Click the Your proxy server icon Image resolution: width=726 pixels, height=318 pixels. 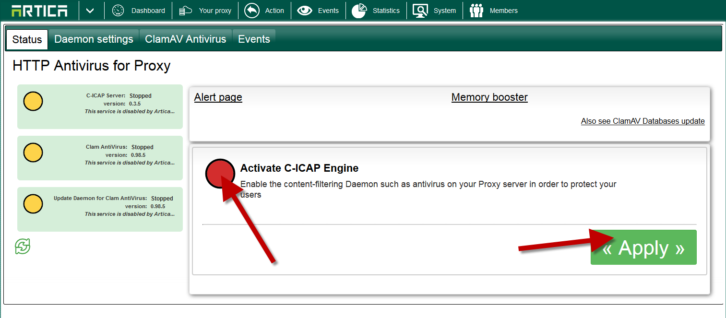[x=185, y=11]
